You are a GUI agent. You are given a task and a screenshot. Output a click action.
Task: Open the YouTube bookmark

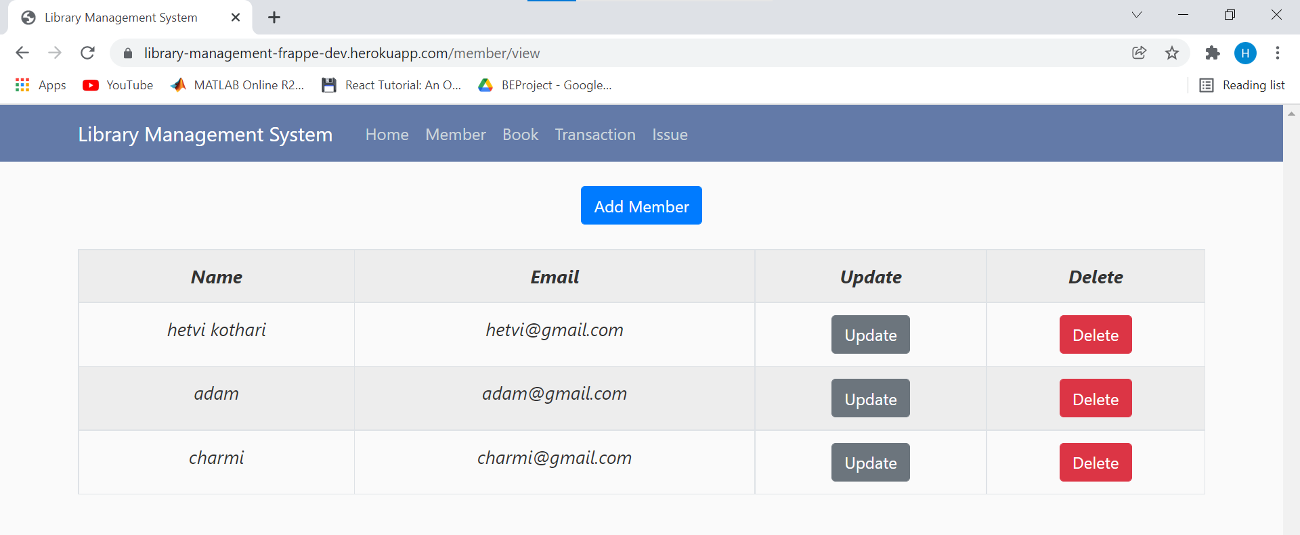[x=118, y=85]
